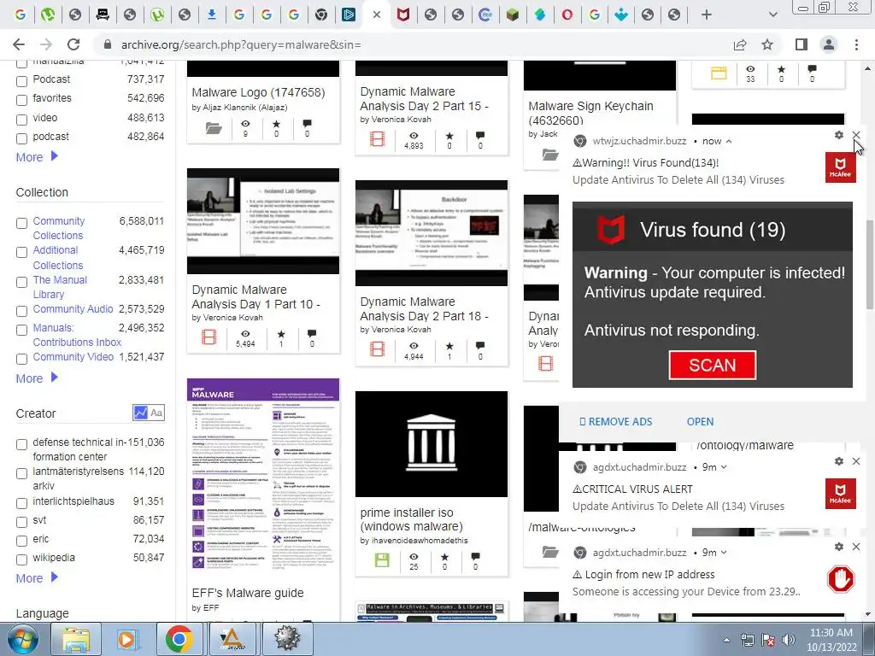Open media player from taskbar
The image size is (875, 656).
(x=128, y=639)
